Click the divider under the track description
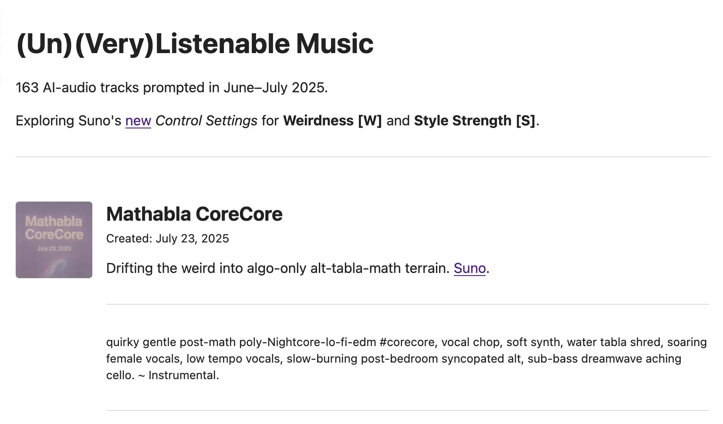Screen dimensions: 723x424 coord(408,304)
